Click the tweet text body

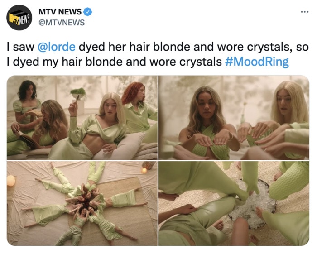158,54
